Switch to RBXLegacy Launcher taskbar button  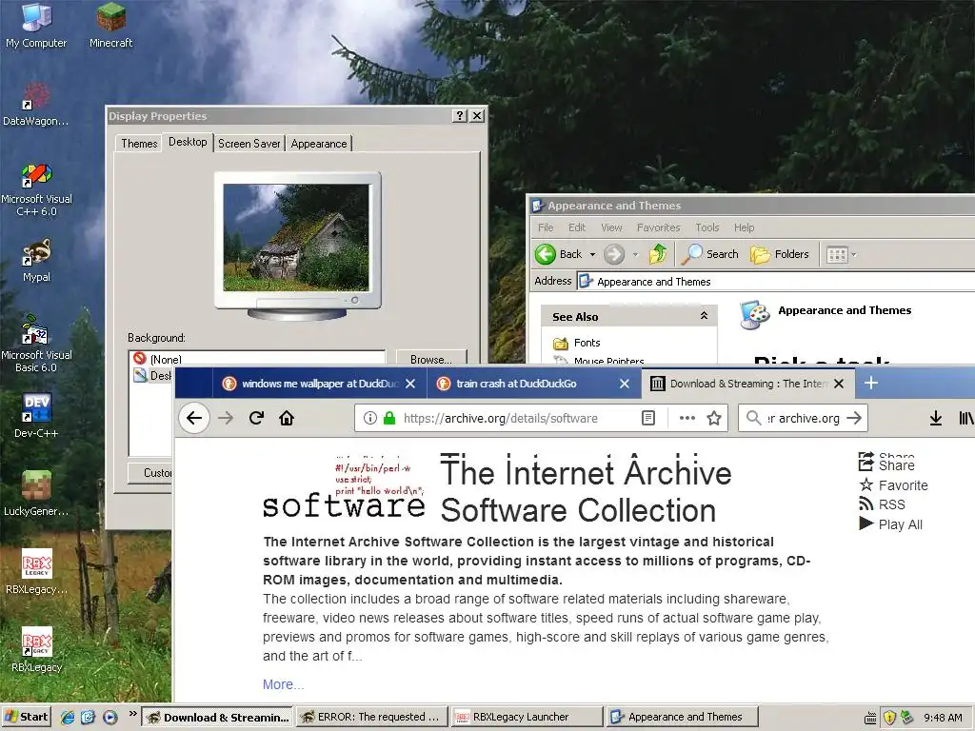pyautogui.click(x=527, y=717)
